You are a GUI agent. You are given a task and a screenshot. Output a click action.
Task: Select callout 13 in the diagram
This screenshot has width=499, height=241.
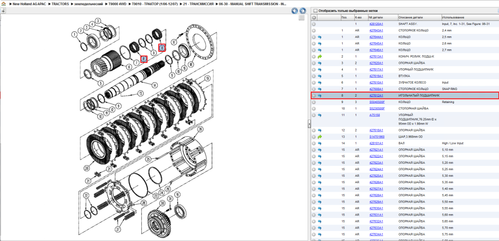tap(140, 93)
